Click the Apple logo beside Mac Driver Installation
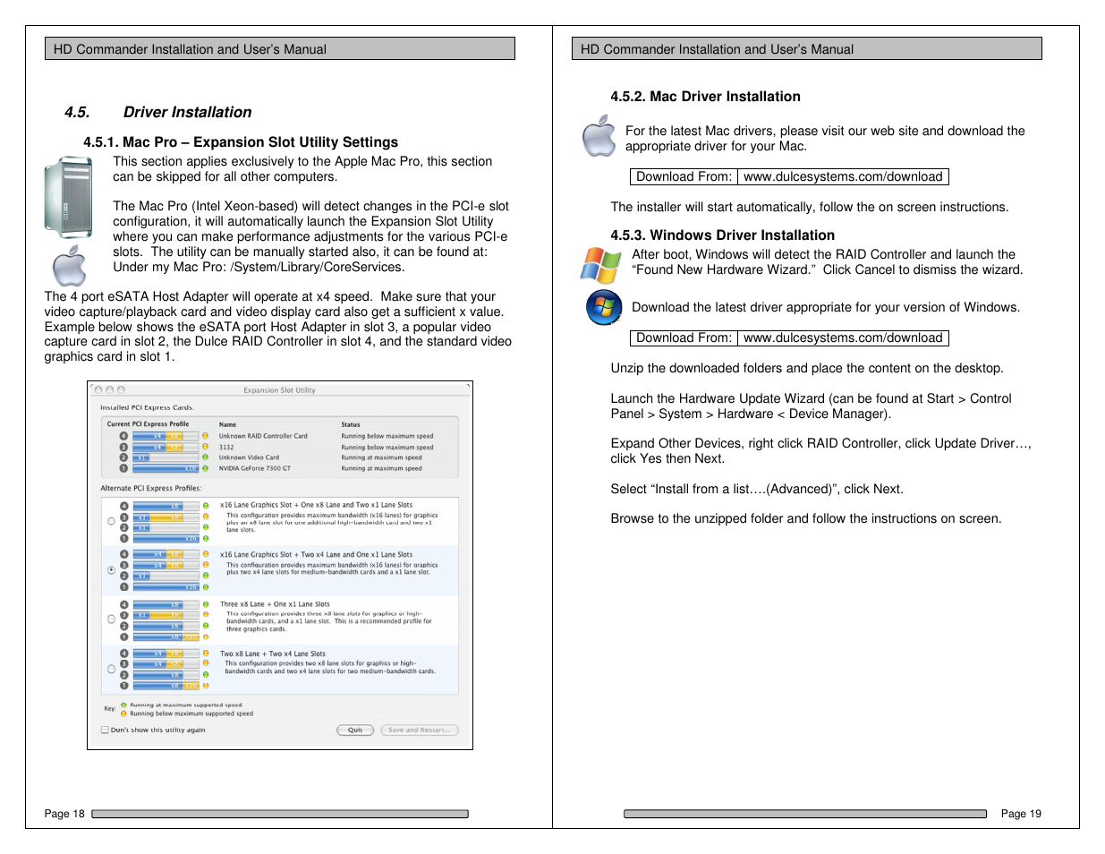This screenshot has width=1105, height=854. (599, 136)
